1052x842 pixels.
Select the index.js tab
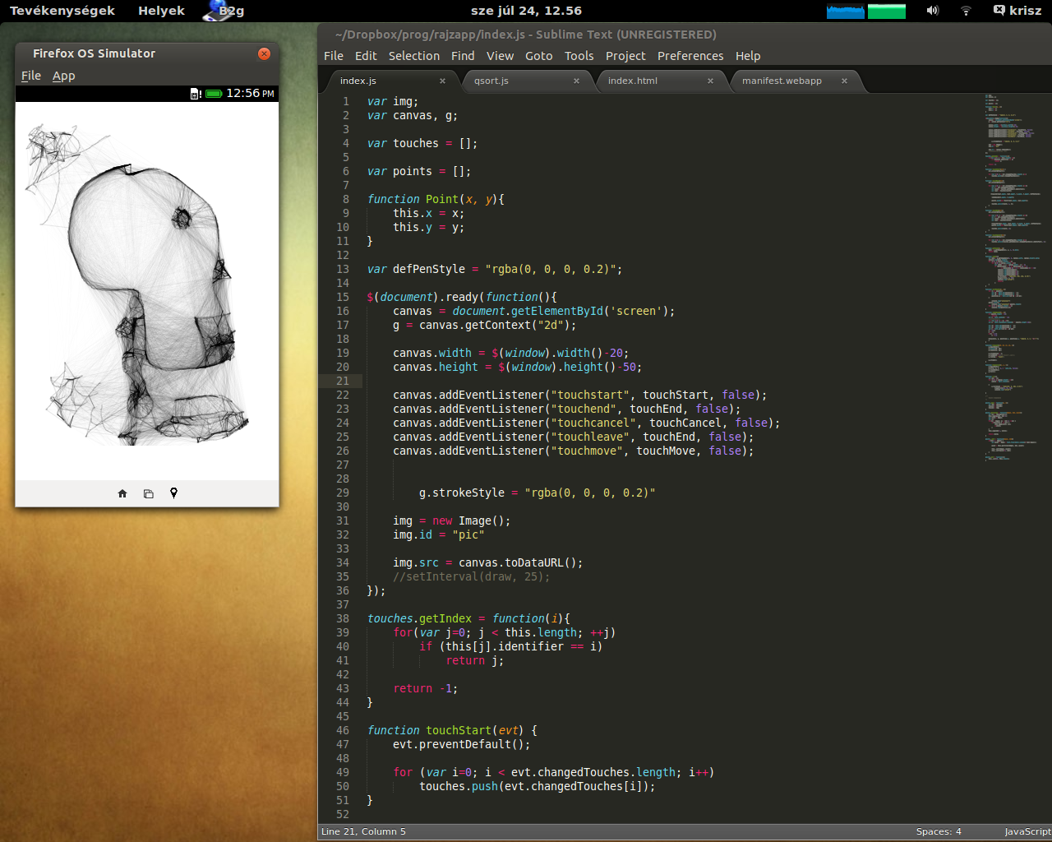pyautogui.click(x=358, y=81)
